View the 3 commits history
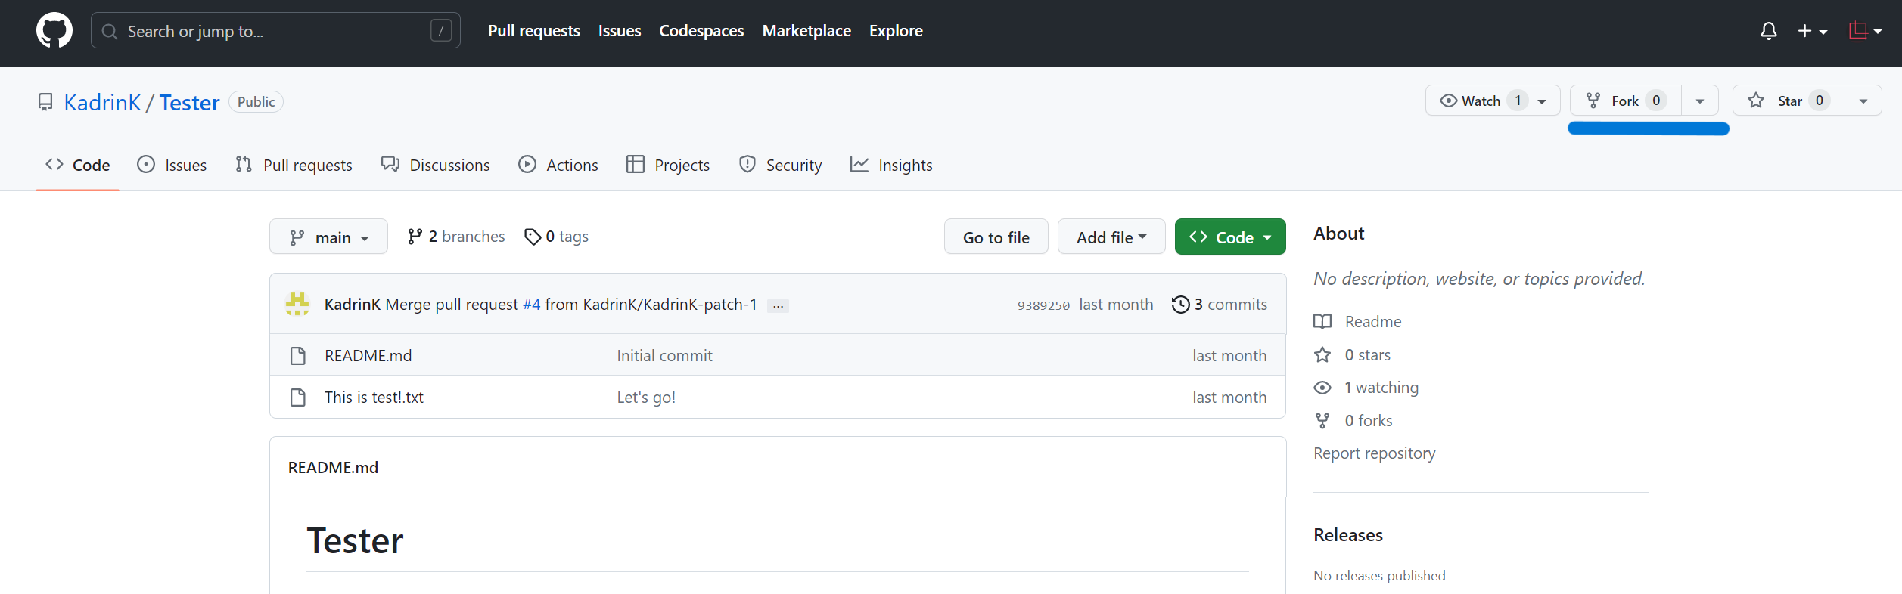Viewport: 1902px width, 594px height. pyautogui.click(x=1219, y=304)
